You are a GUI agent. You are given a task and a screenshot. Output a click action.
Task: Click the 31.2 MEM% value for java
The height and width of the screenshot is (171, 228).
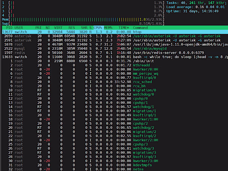tap(108, 44)
